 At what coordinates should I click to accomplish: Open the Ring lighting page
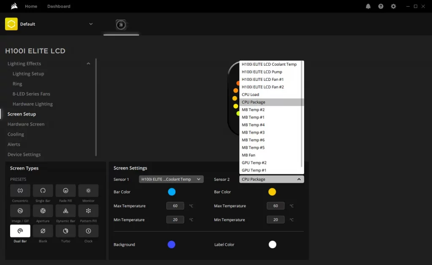[17, 84]
